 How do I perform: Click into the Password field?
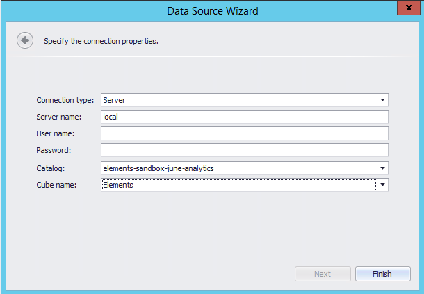[243, 150]
